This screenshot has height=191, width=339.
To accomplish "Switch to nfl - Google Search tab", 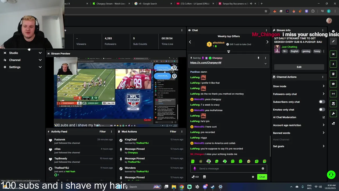I will [x=153, y=4].
